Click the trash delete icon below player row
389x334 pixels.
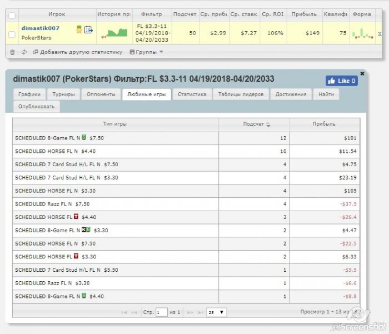pos(12,52)
